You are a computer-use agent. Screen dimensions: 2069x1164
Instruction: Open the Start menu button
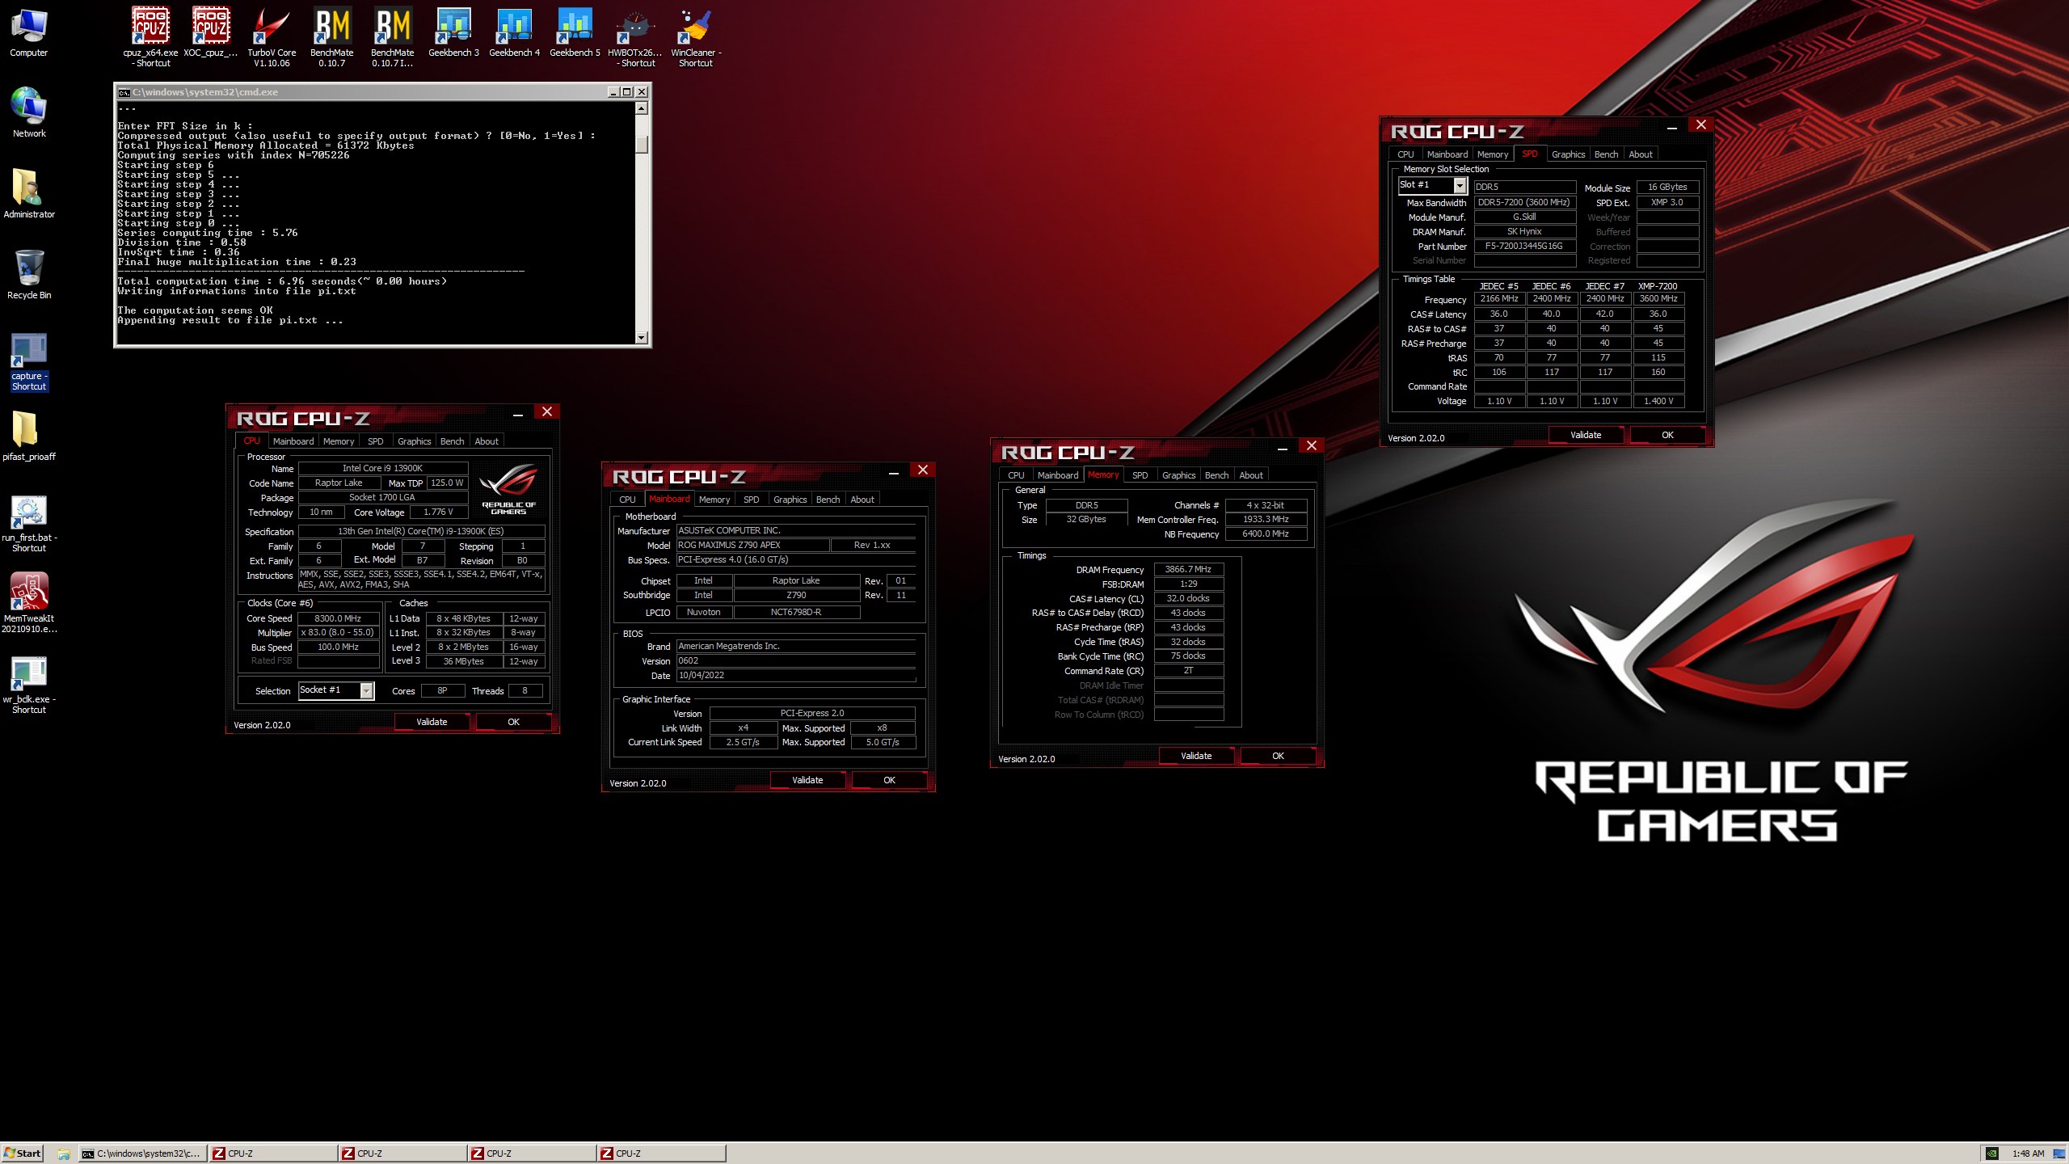tap(23, 1153)
